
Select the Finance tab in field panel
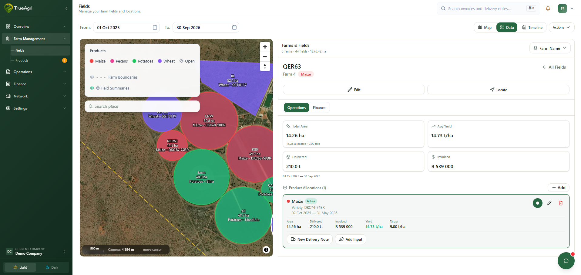point(319,108)
